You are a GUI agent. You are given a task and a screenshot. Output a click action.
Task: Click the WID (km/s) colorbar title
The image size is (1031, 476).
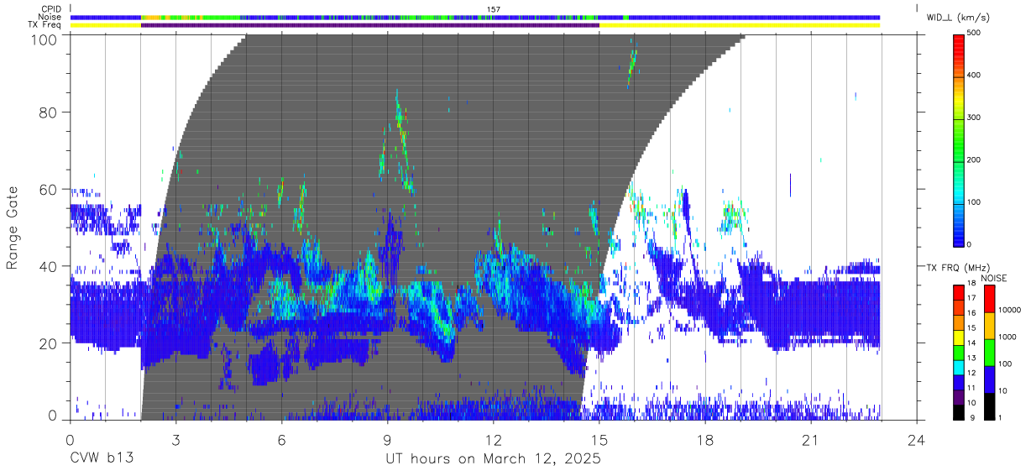(959, 17)
